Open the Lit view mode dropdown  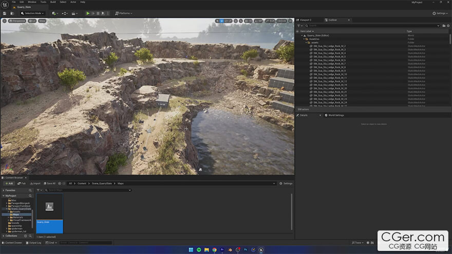tap(32, 21)
